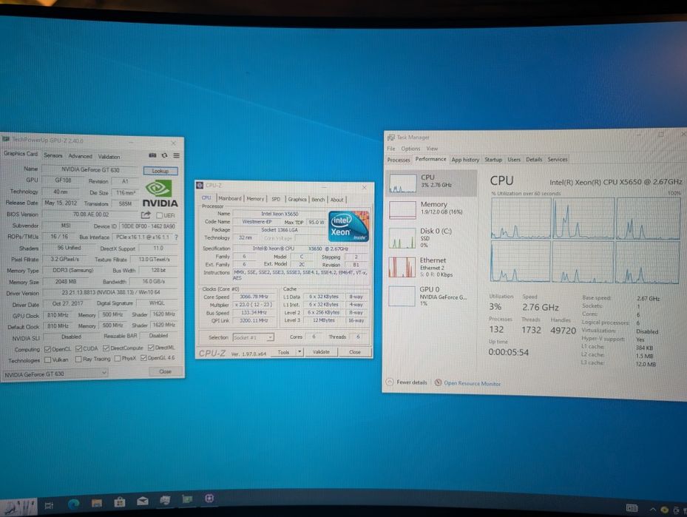
Task: Click the Bus Interface question mark icon
Action: pos(176,237)
